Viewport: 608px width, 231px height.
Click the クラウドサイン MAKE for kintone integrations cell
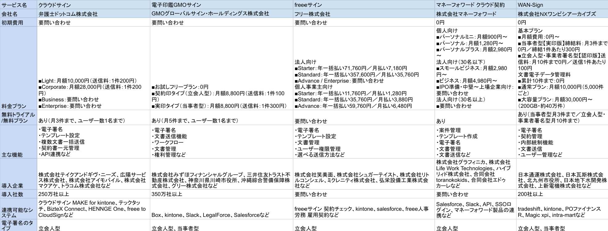(x=93, y=209)
